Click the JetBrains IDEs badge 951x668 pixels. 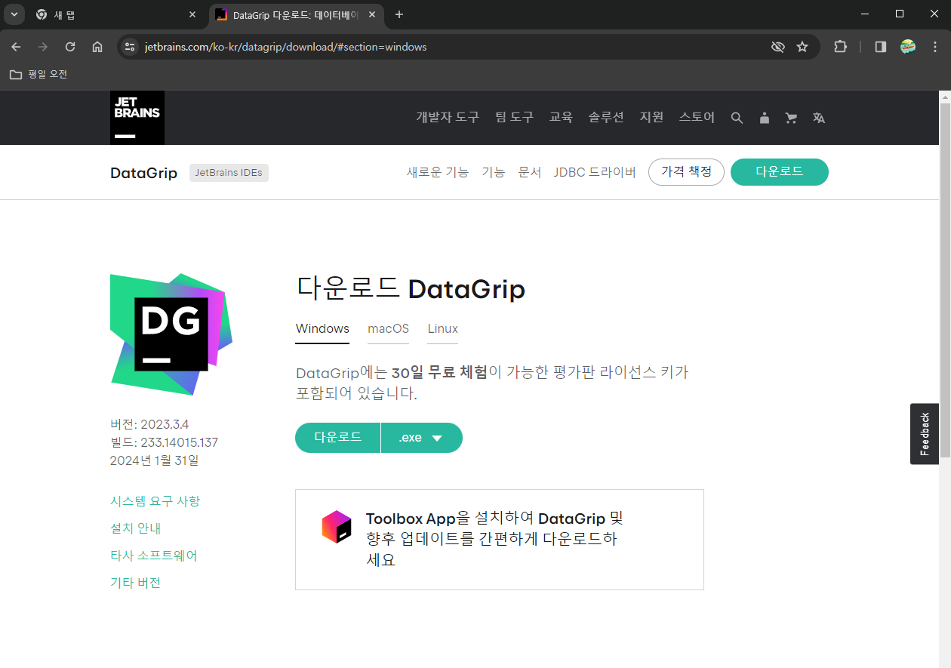229,173
